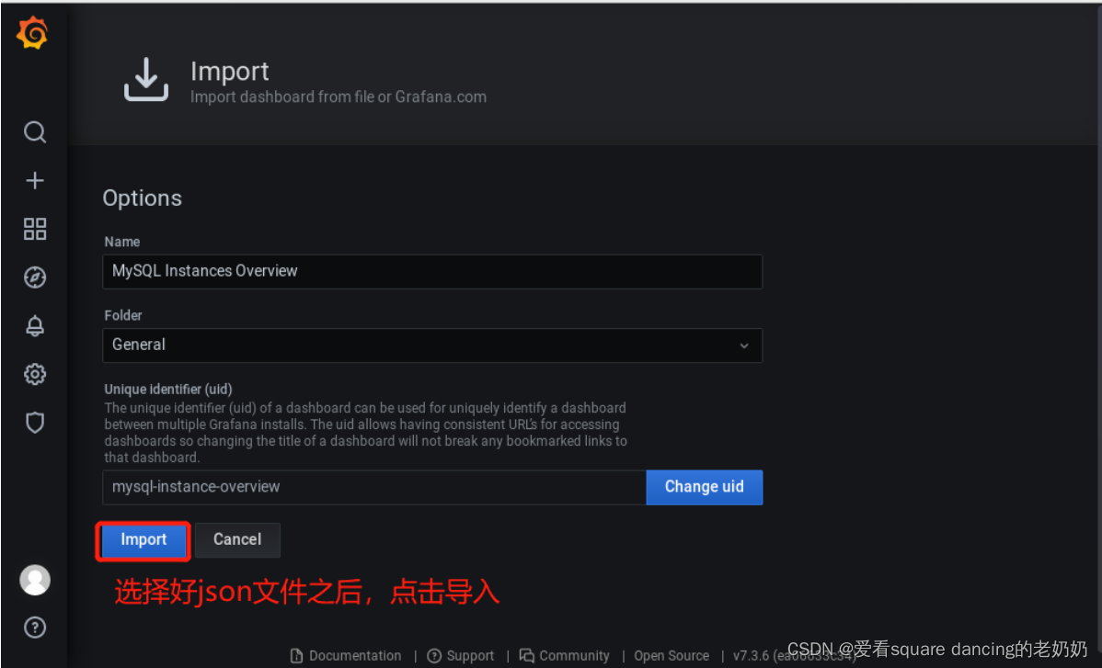Image resolution: width=1102 pixels, height=668 pixels.
Task: Click the Folder field label
Action: (x=123, y=315)
